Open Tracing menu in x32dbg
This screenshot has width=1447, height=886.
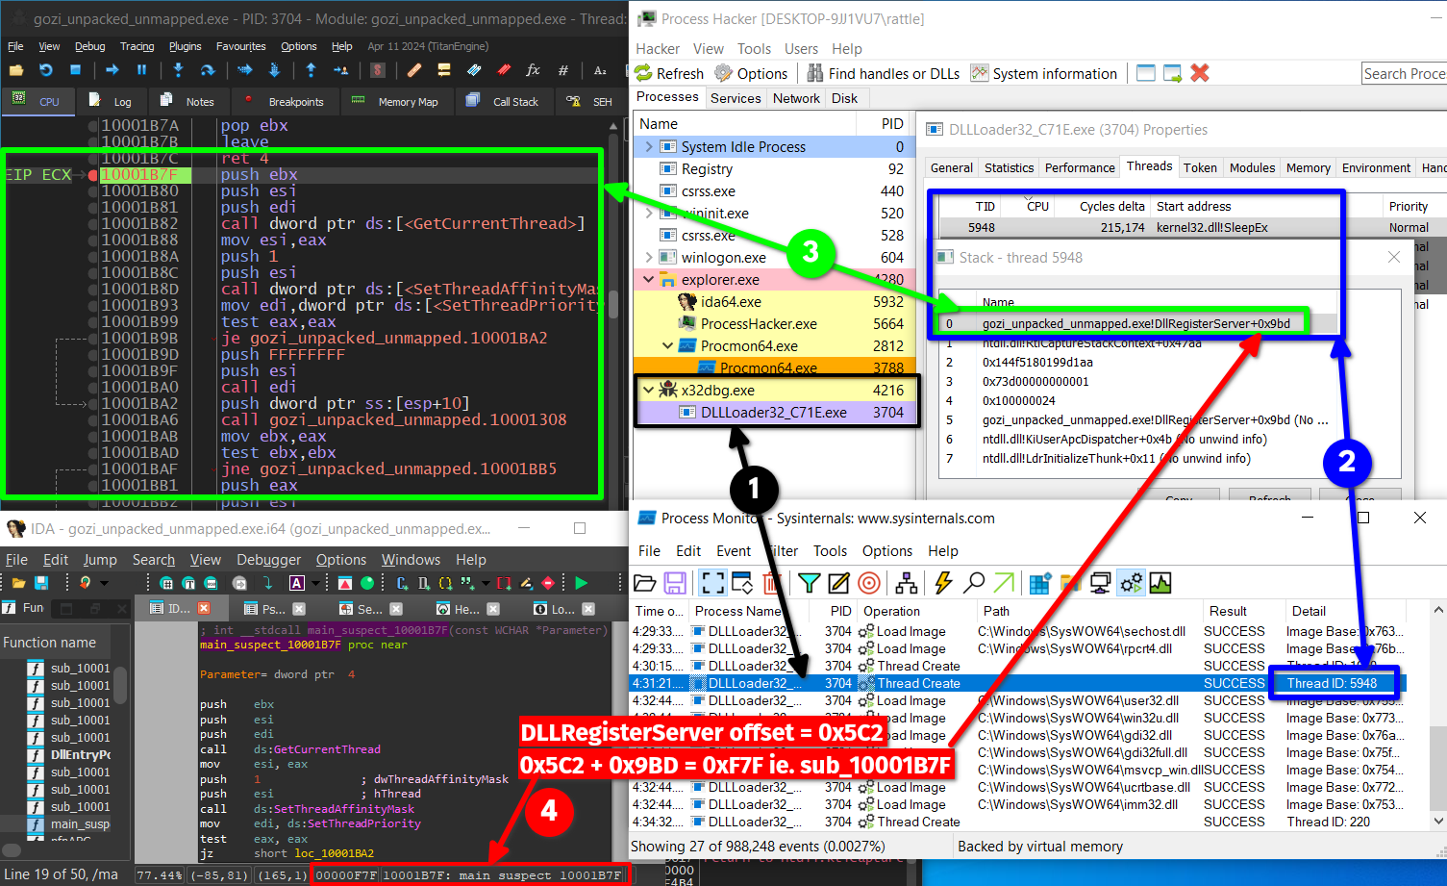137,46
